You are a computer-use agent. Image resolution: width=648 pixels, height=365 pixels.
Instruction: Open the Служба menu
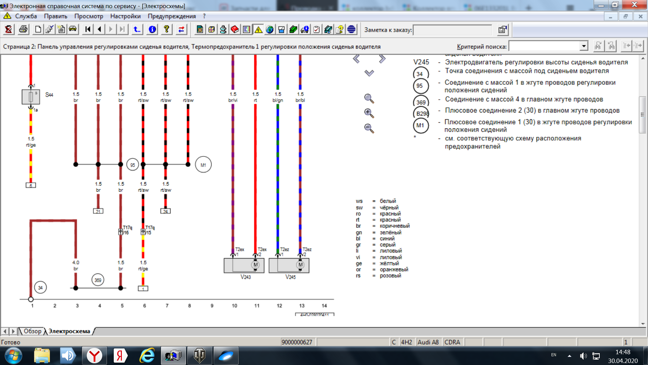26,16
